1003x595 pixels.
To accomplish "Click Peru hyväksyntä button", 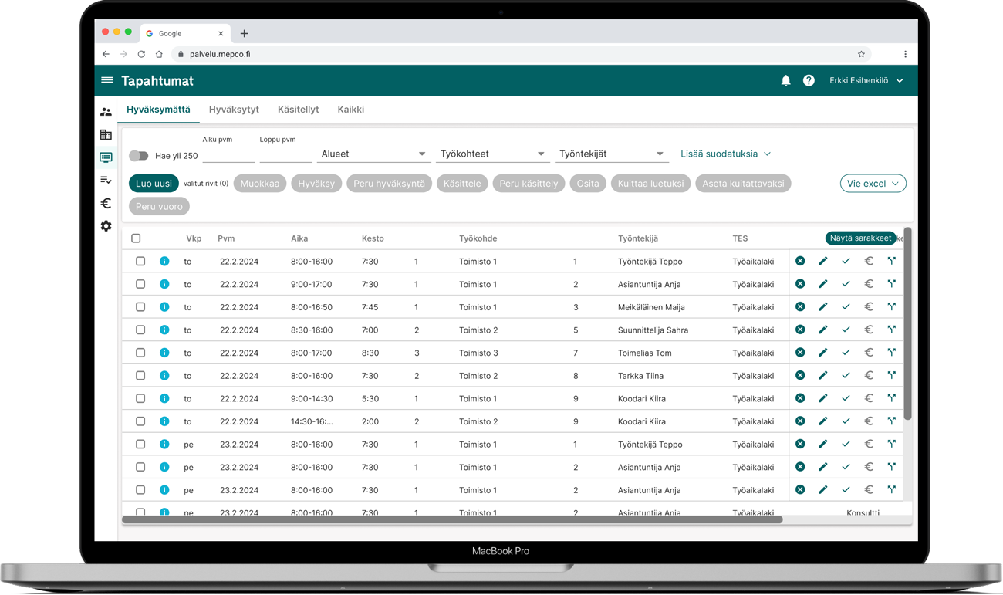I will click(390, 184).
